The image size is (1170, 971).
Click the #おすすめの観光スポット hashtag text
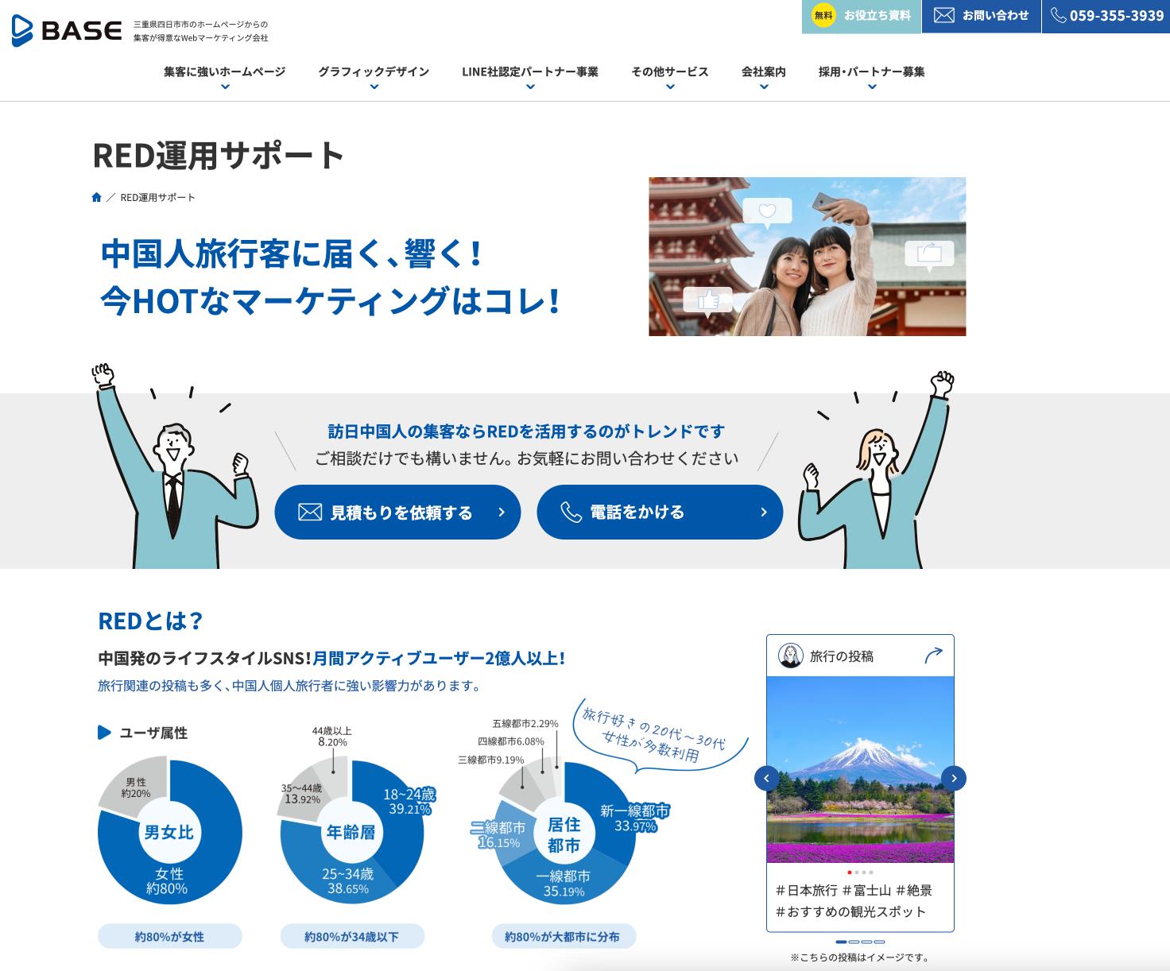[x=851, y=911]
